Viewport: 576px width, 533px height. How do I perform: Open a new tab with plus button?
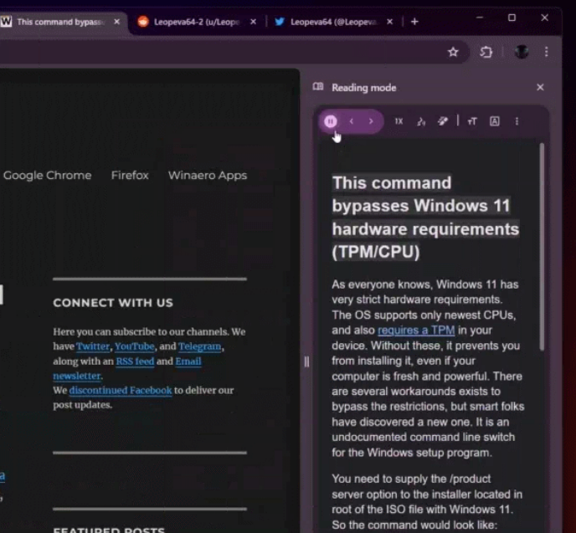coord(414,22)
